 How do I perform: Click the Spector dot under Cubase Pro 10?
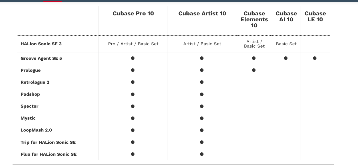click(133, 106)
